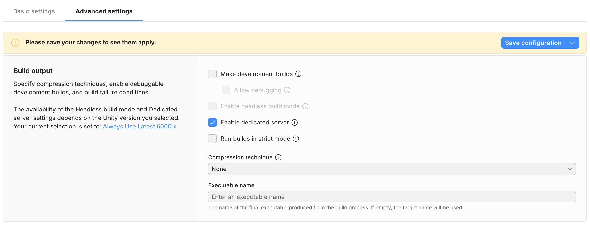Switch to the Basic settings tab

coord(34,11)
